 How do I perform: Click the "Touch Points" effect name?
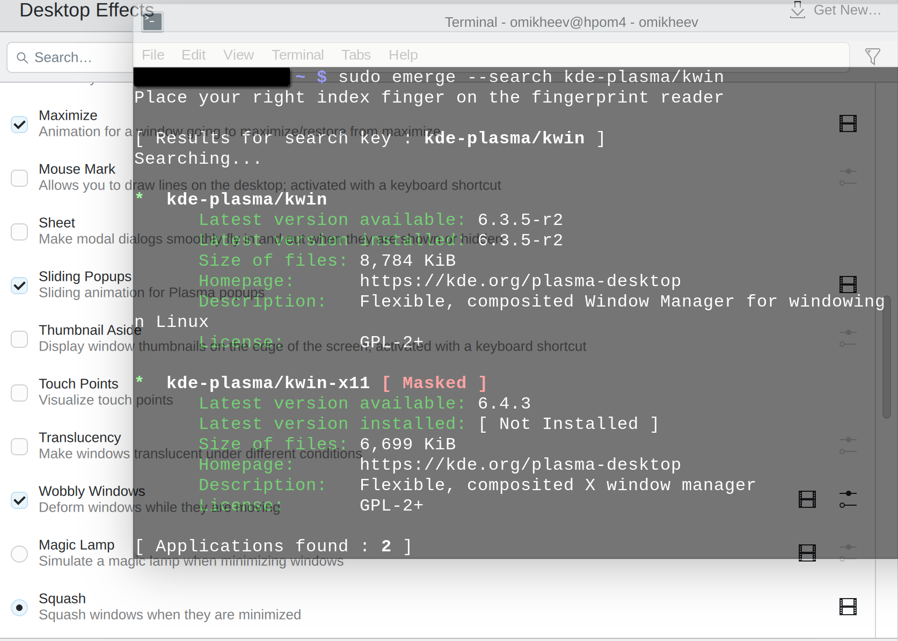(78, 384)
